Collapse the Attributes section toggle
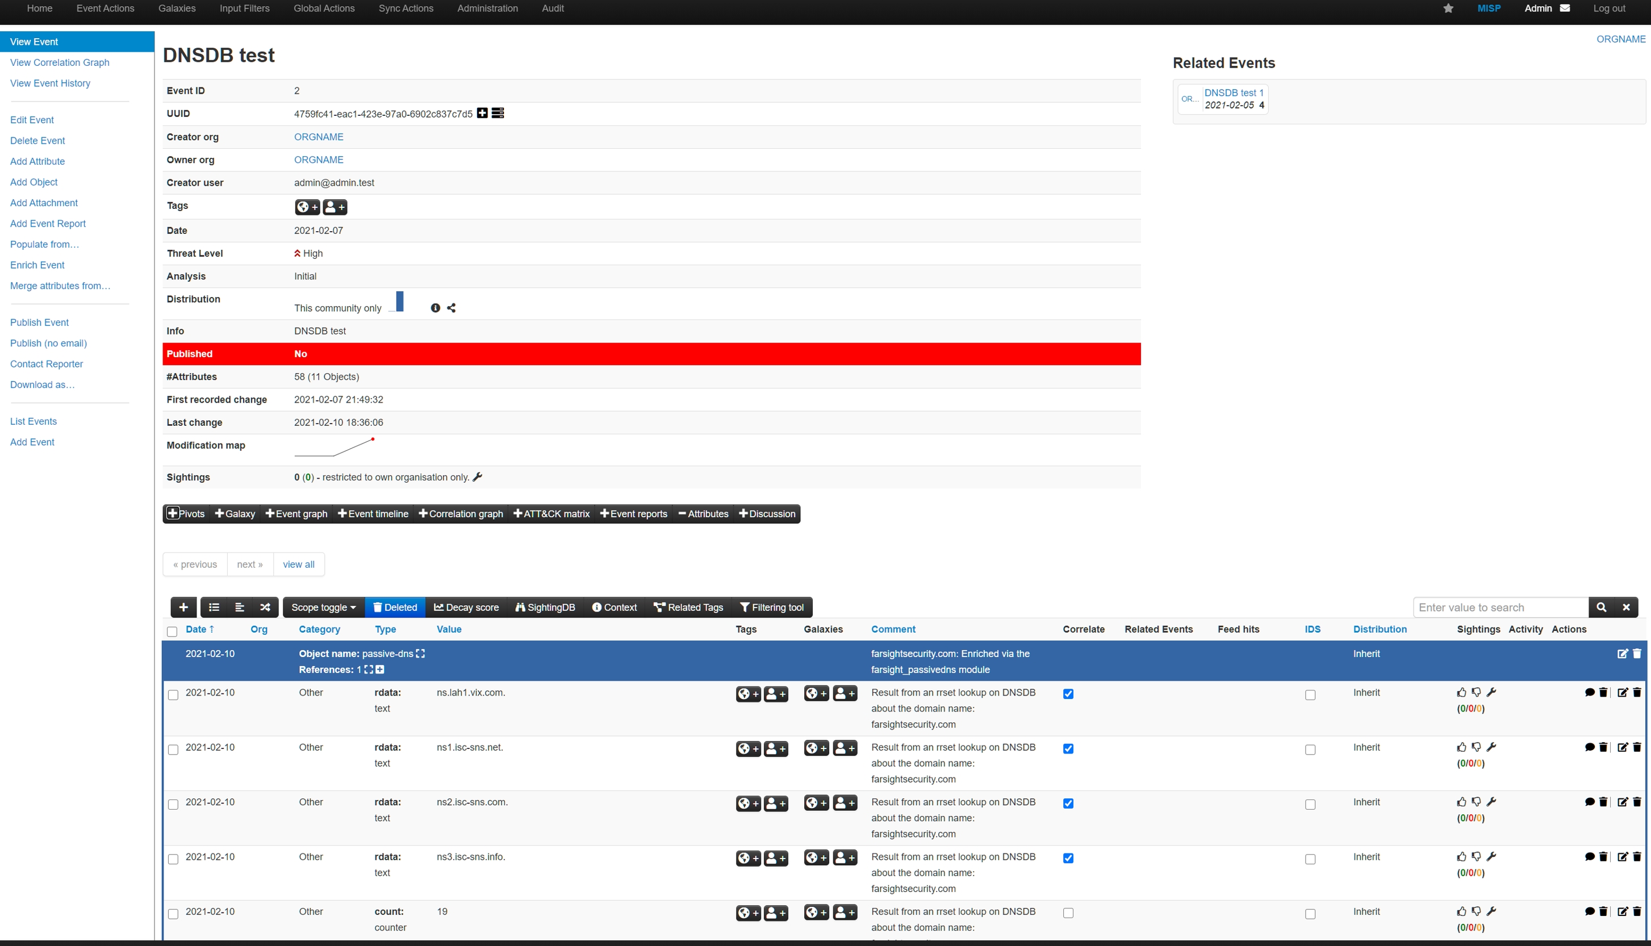The width and height of the screenshot is (1651, 946). (703, 514)
